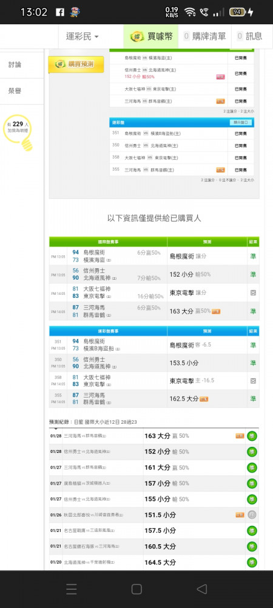Click orange badge on row 355 三河海馬
The width and height of the screenshot is (273, 608).
click(x=220, y=170)
